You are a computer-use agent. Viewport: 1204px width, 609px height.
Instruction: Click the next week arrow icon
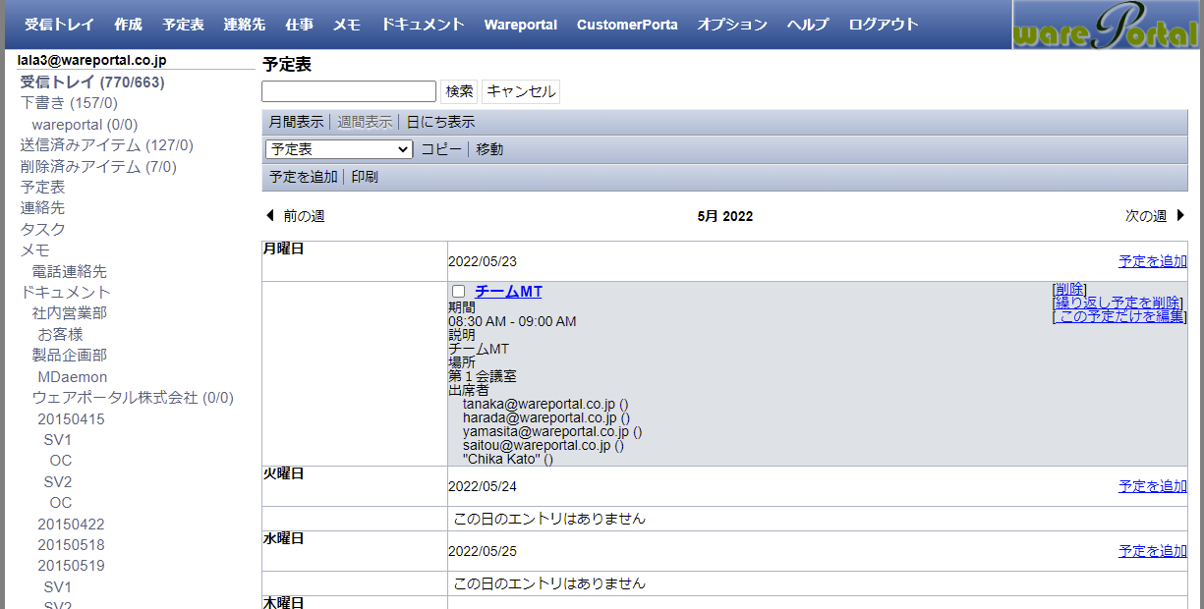[1180, 216]
